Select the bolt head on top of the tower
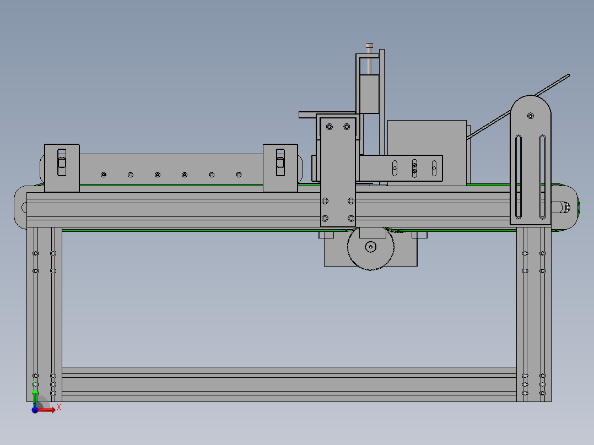The image size is (594, 445). pyautogui.click(x=369, y=46)
